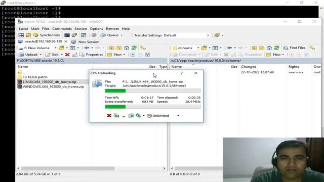This screenshot has height=182, width=324.
Task: Close the oracle@192.168.96.138 session tab
Action: coord(66,41)
